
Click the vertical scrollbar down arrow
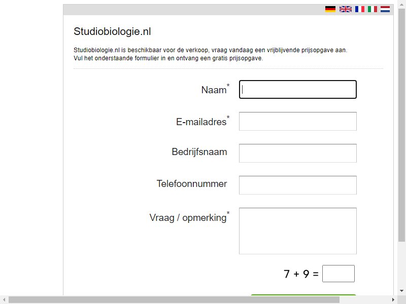(x=401, y=291)
